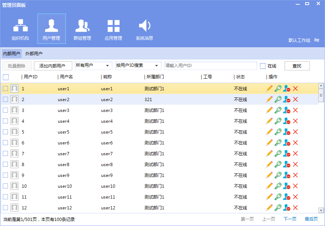Check the checkbox for user3 row
The height and width of the screenshot is (226, 325).
point(5,110)
